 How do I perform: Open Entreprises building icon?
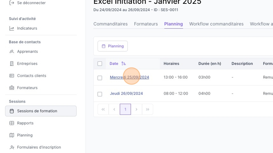click(12, 63)
